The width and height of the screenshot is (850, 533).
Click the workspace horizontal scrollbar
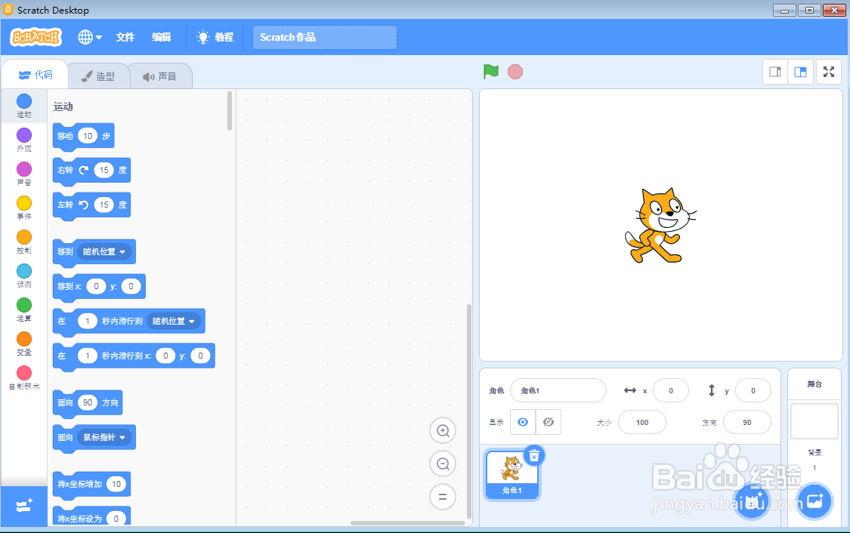coord(408,523)
